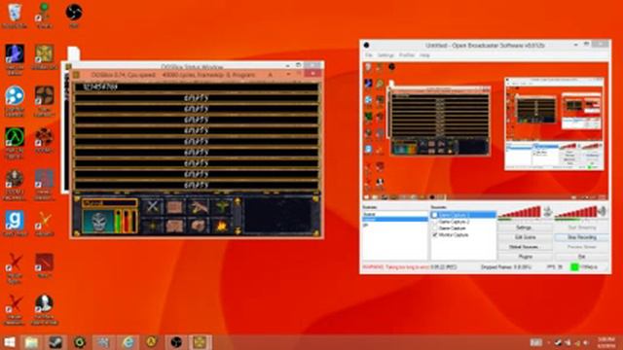Click the Stop Recording button
The width and height of the screenshot is (623, 350).
[582, 237]
